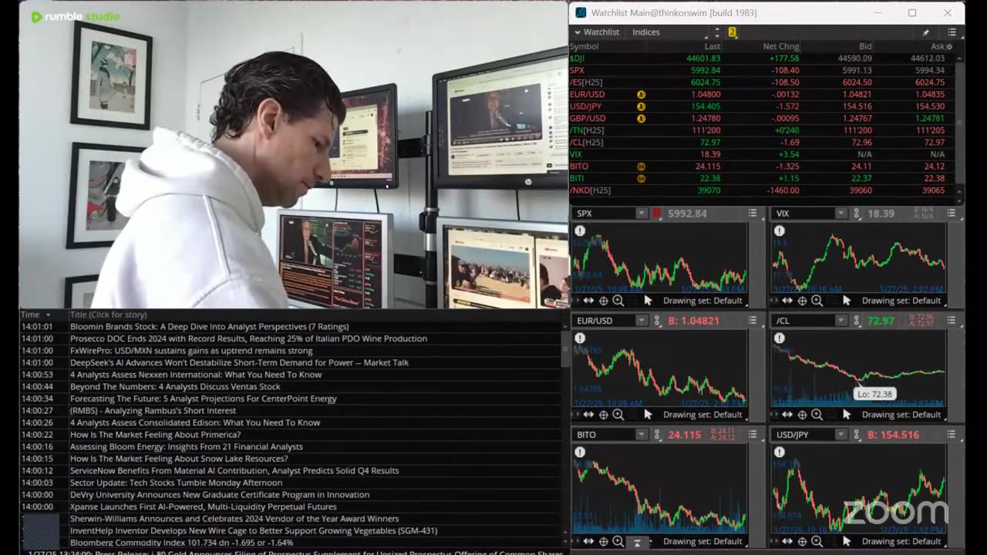The width and height of the screenshot is (987, 555).
Task: Click the link chain icon on /CL chart
Action: 857,321
